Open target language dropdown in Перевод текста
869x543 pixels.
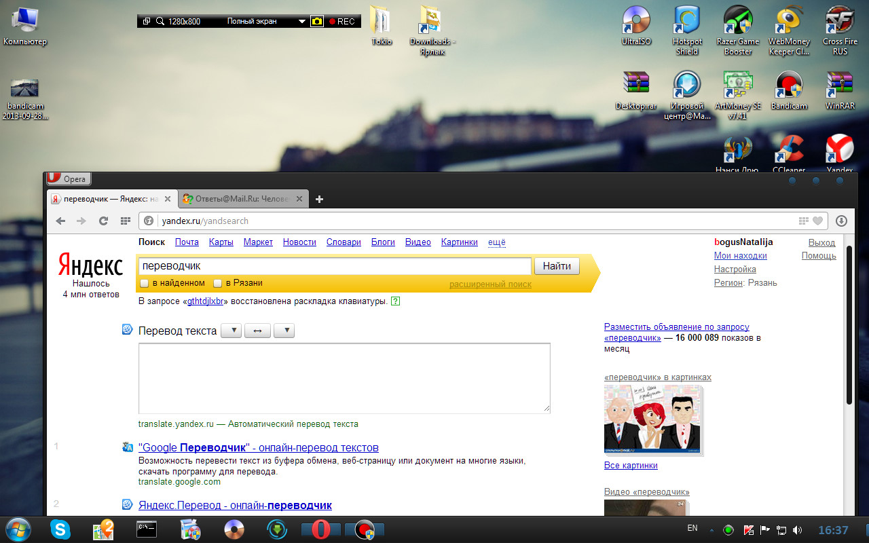pos(284,331)
